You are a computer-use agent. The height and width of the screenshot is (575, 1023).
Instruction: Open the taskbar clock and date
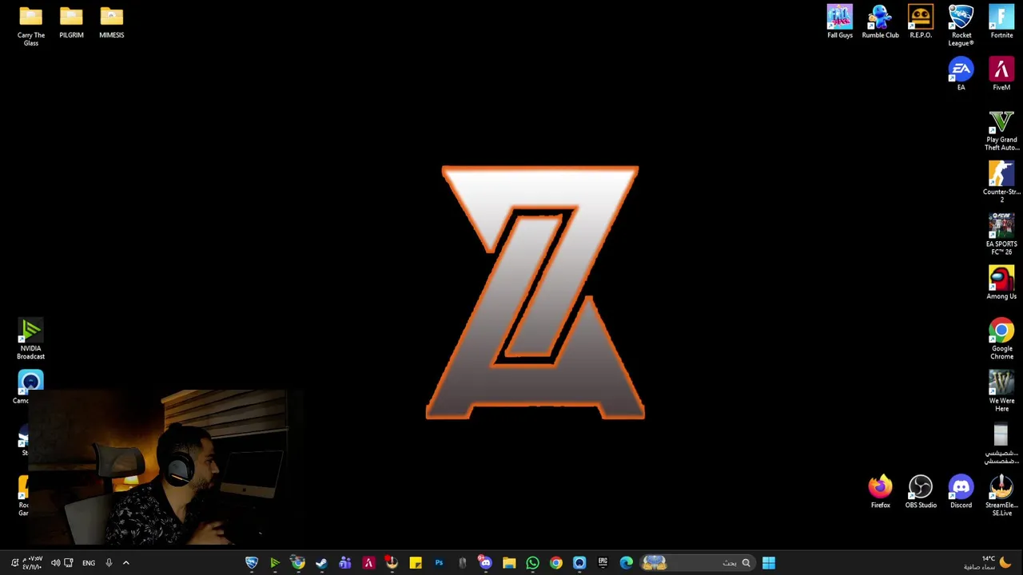(x=33, y=563)
